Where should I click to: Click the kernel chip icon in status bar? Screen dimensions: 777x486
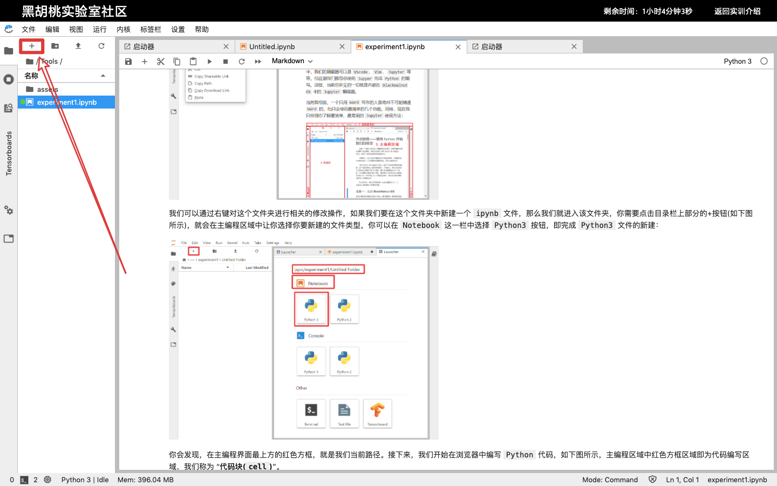click(47, 480)
